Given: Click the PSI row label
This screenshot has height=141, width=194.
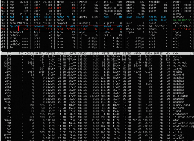Looking at the screenshot, I should coord(3,26).
